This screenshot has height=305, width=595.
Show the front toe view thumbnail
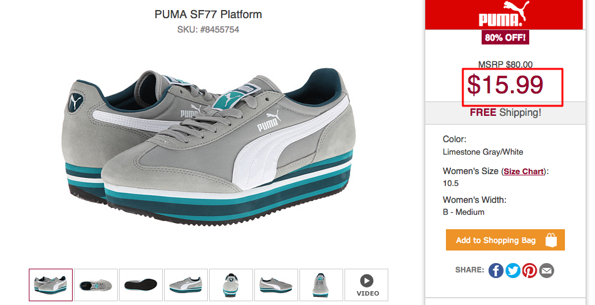[x=321, y=285]
